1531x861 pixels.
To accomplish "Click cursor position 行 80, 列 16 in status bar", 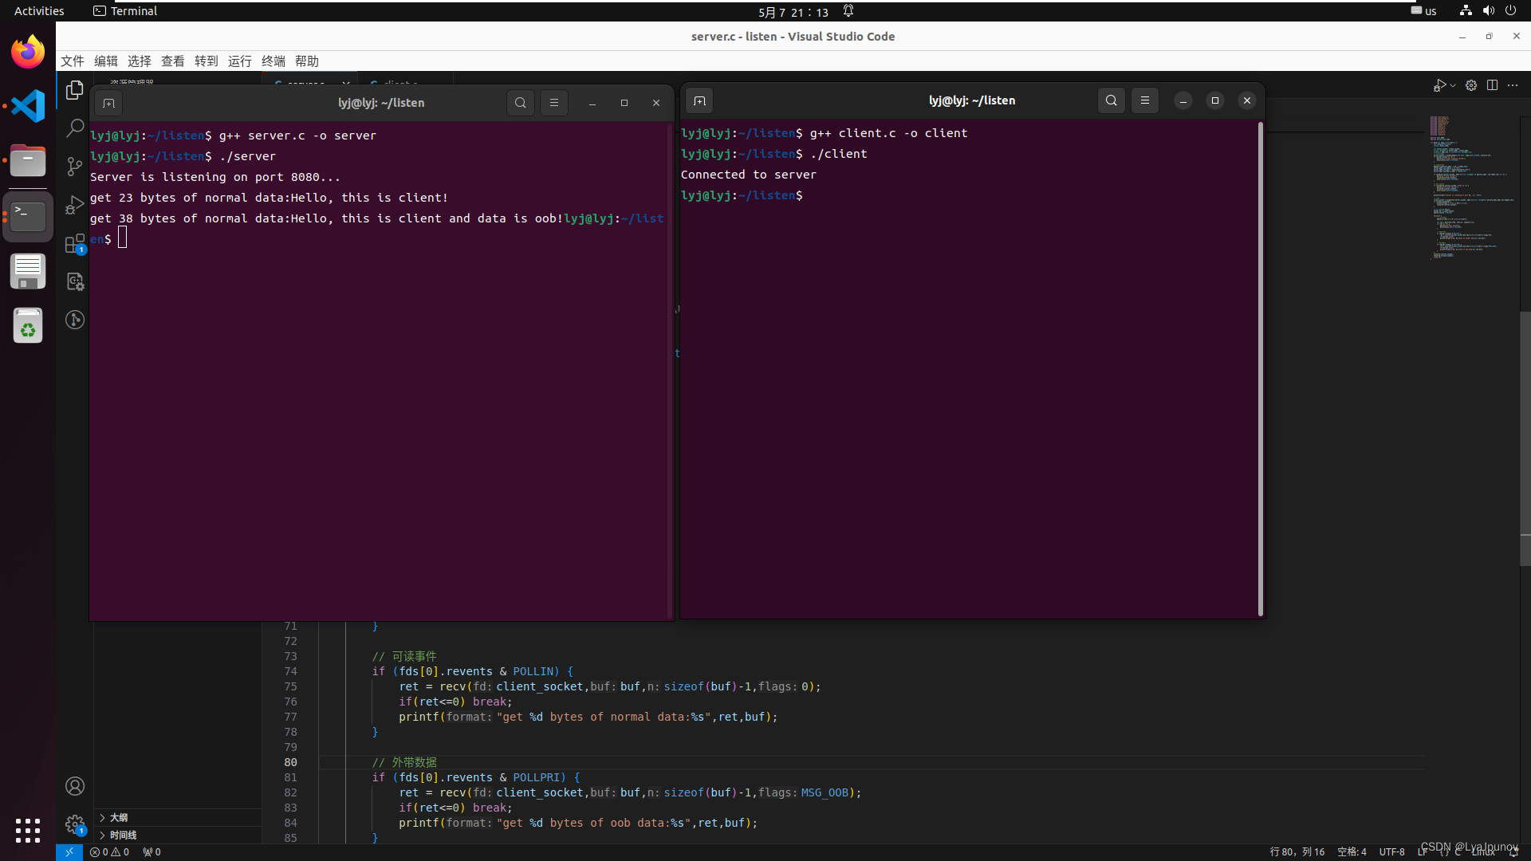I will 1297,852.
